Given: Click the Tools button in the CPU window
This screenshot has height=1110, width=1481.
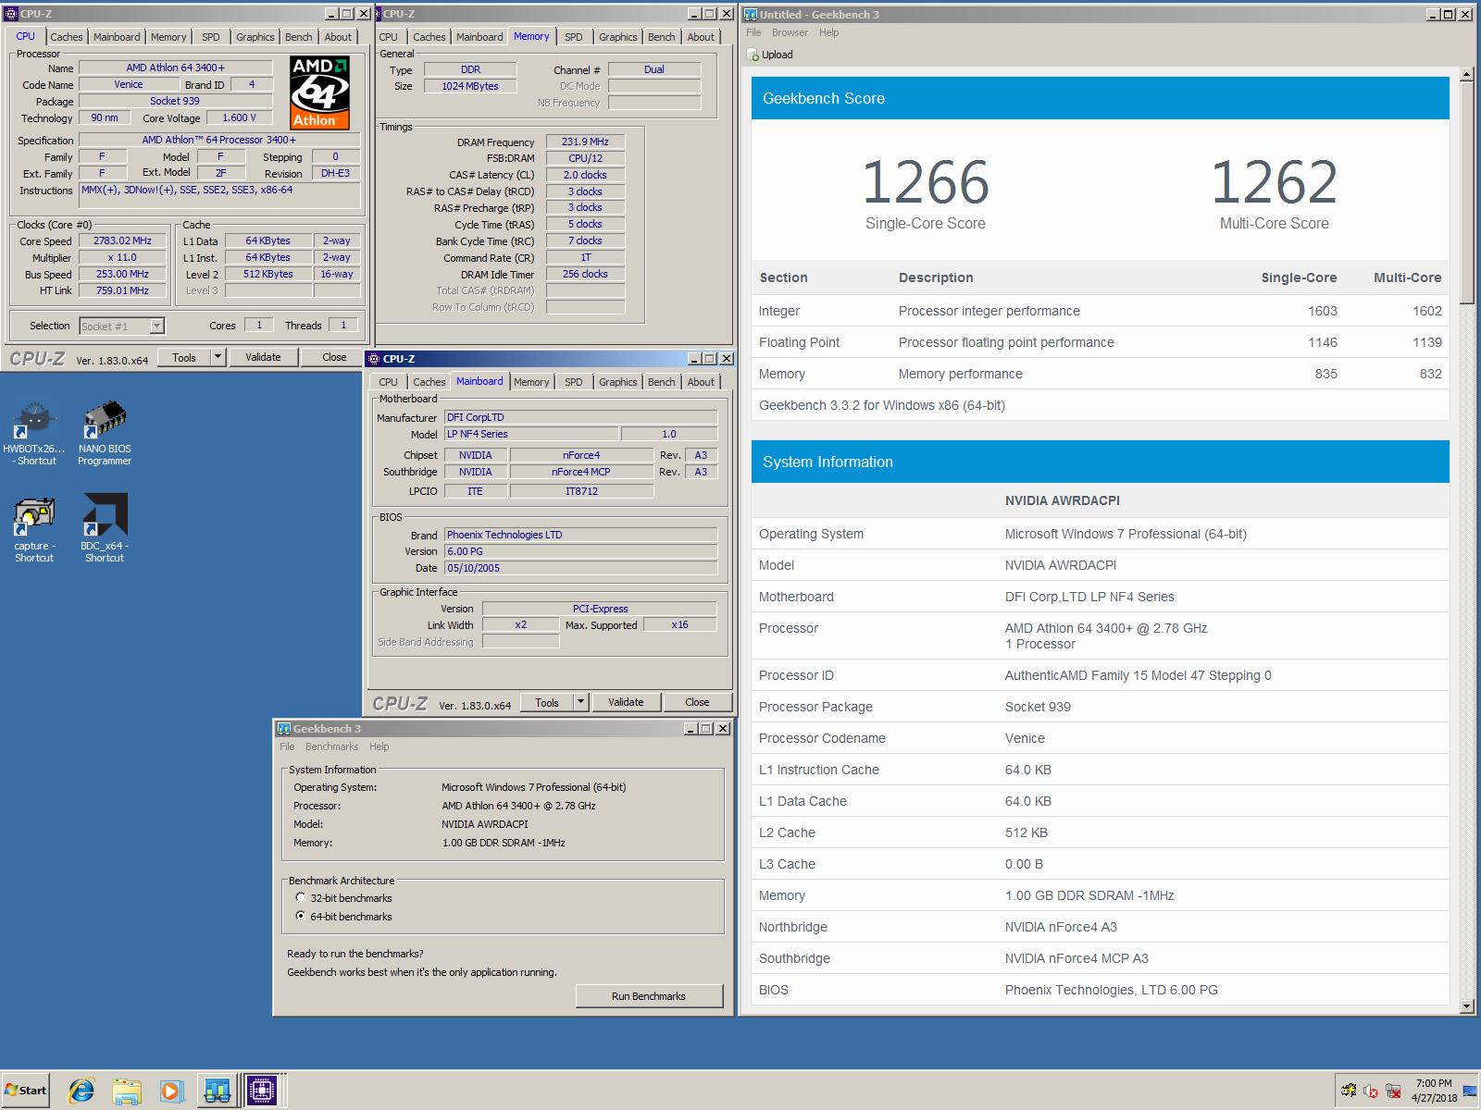Looking at the screenshot, I should pos(184,357).
